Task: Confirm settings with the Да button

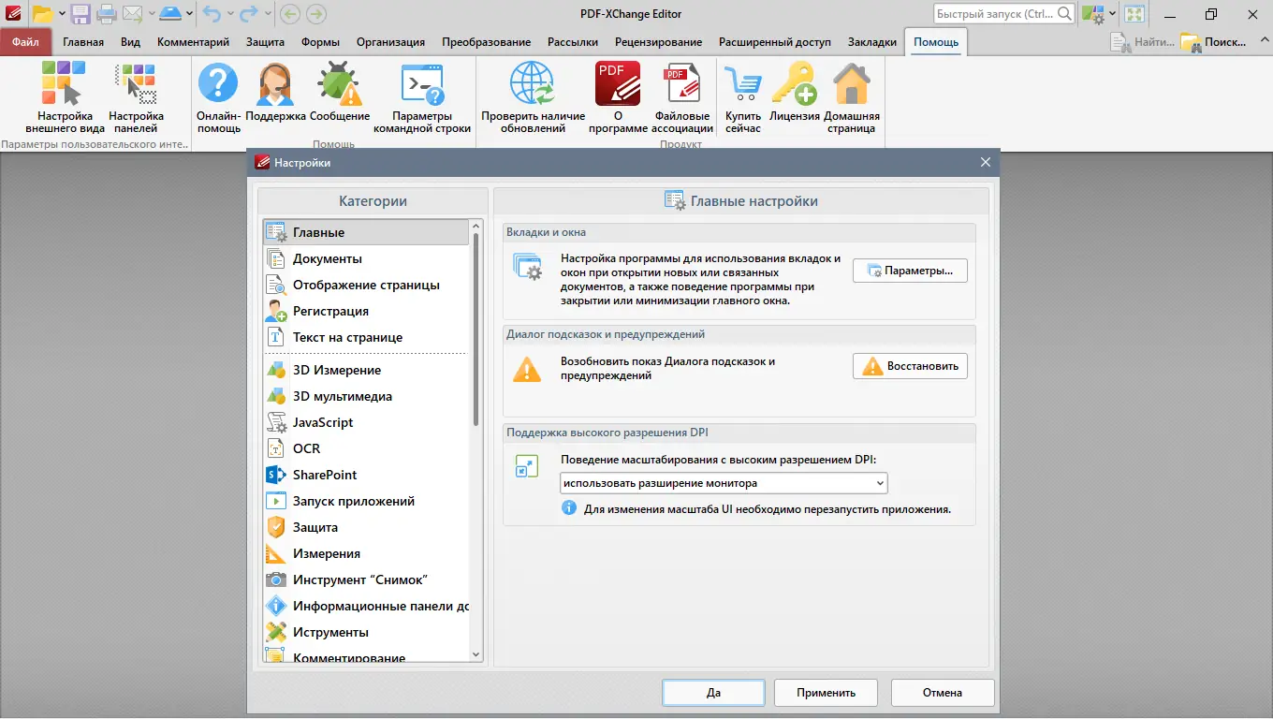Action: coord(713,693)
